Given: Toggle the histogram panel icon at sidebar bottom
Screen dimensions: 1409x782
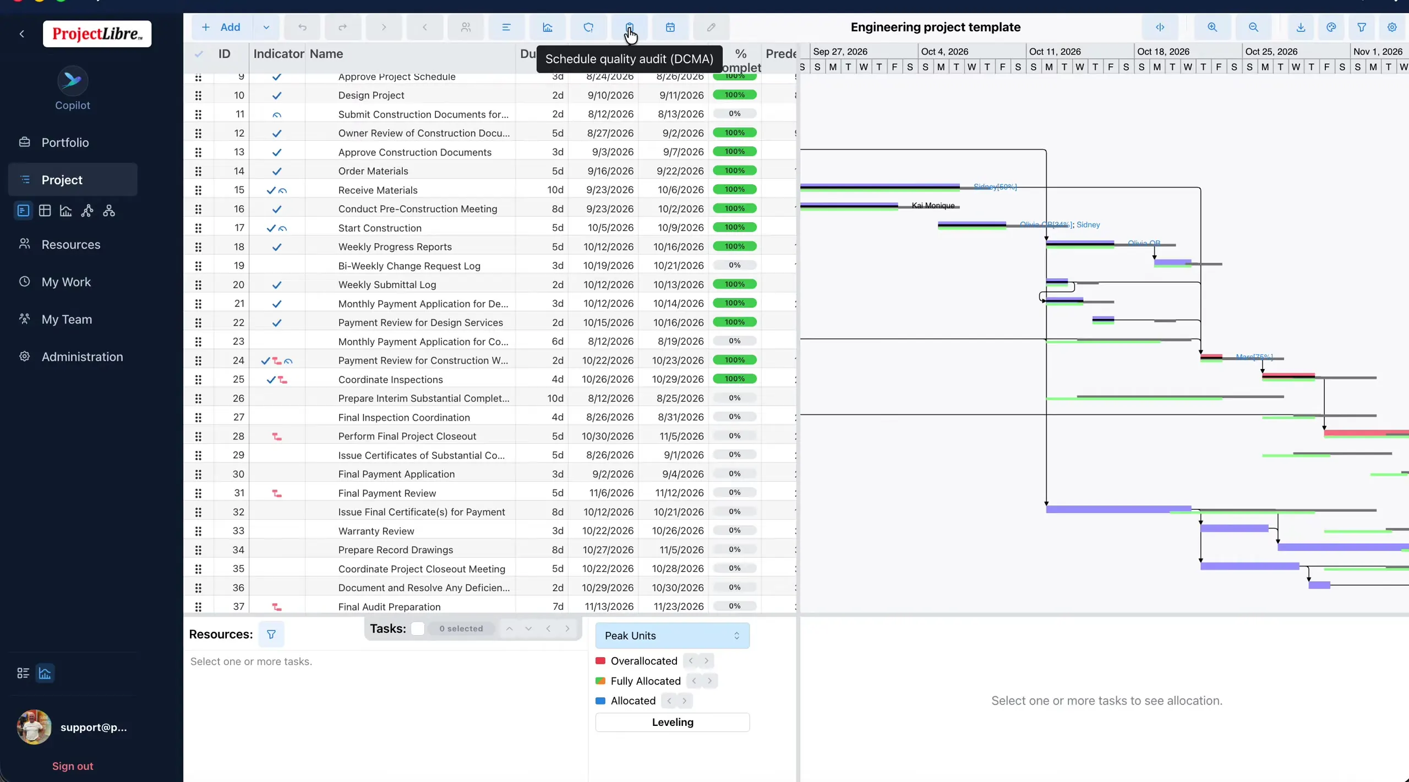Looking at the screenshot, I should pos(45,673).
